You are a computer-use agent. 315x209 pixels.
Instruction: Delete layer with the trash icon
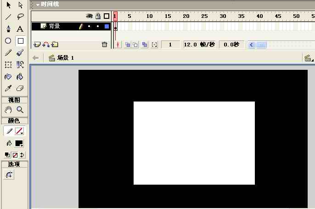[104, 45]
